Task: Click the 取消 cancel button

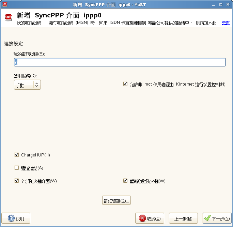Action: (150, 218)
